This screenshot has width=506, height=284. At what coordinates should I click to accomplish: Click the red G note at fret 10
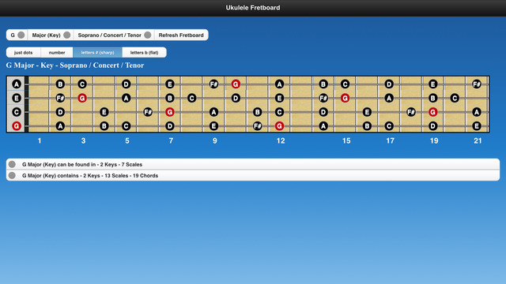236,84
